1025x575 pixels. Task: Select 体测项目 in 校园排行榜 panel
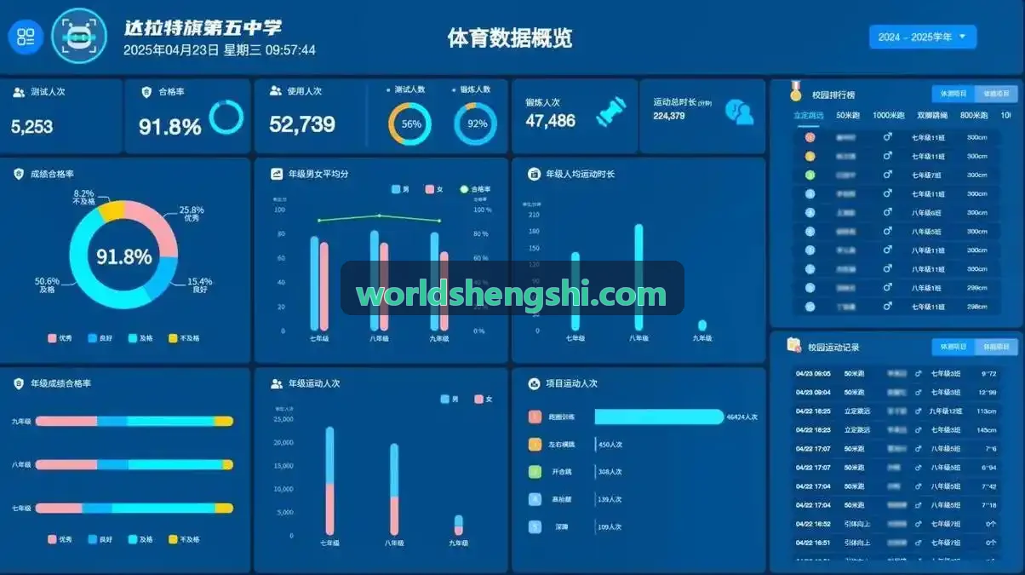tap(953, 94)
